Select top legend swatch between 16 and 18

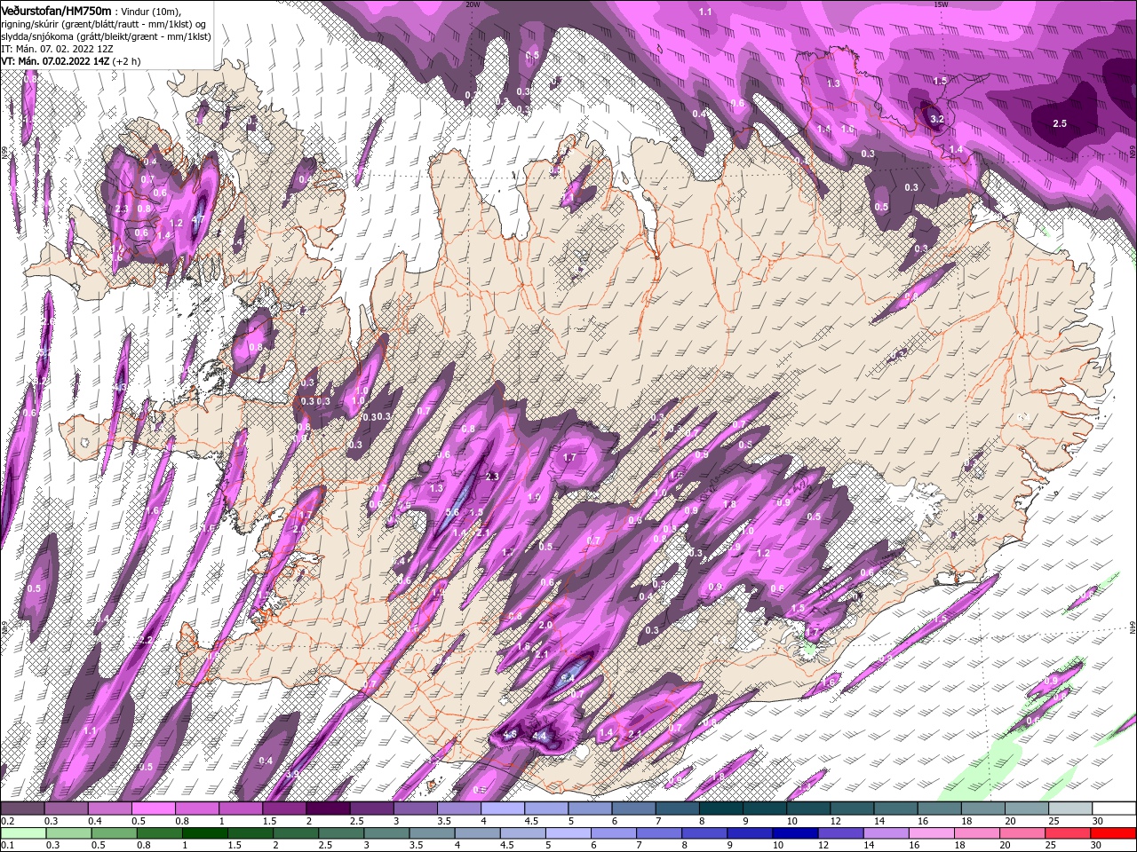938,809
